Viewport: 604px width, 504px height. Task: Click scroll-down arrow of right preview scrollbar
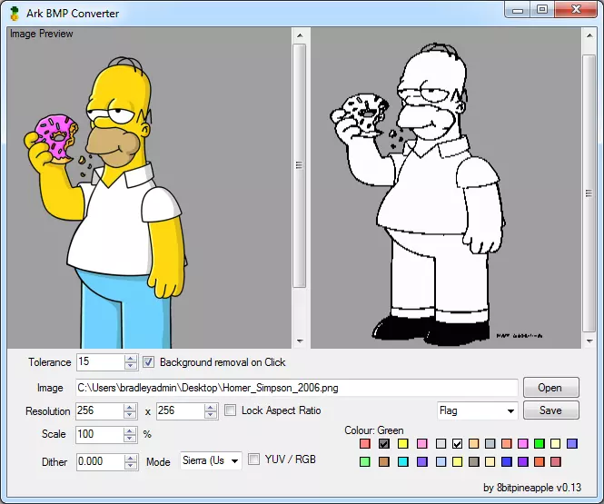[x=589, y=341]
